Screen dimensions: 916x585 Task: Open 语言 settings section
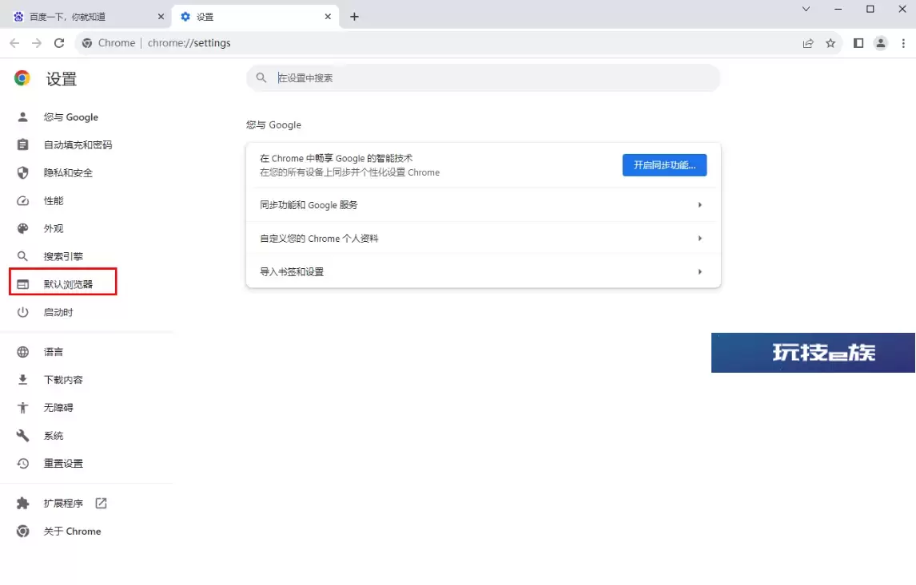click(54, 352)
